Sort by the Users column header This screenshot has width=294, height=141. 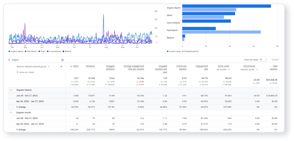[74, 66]
